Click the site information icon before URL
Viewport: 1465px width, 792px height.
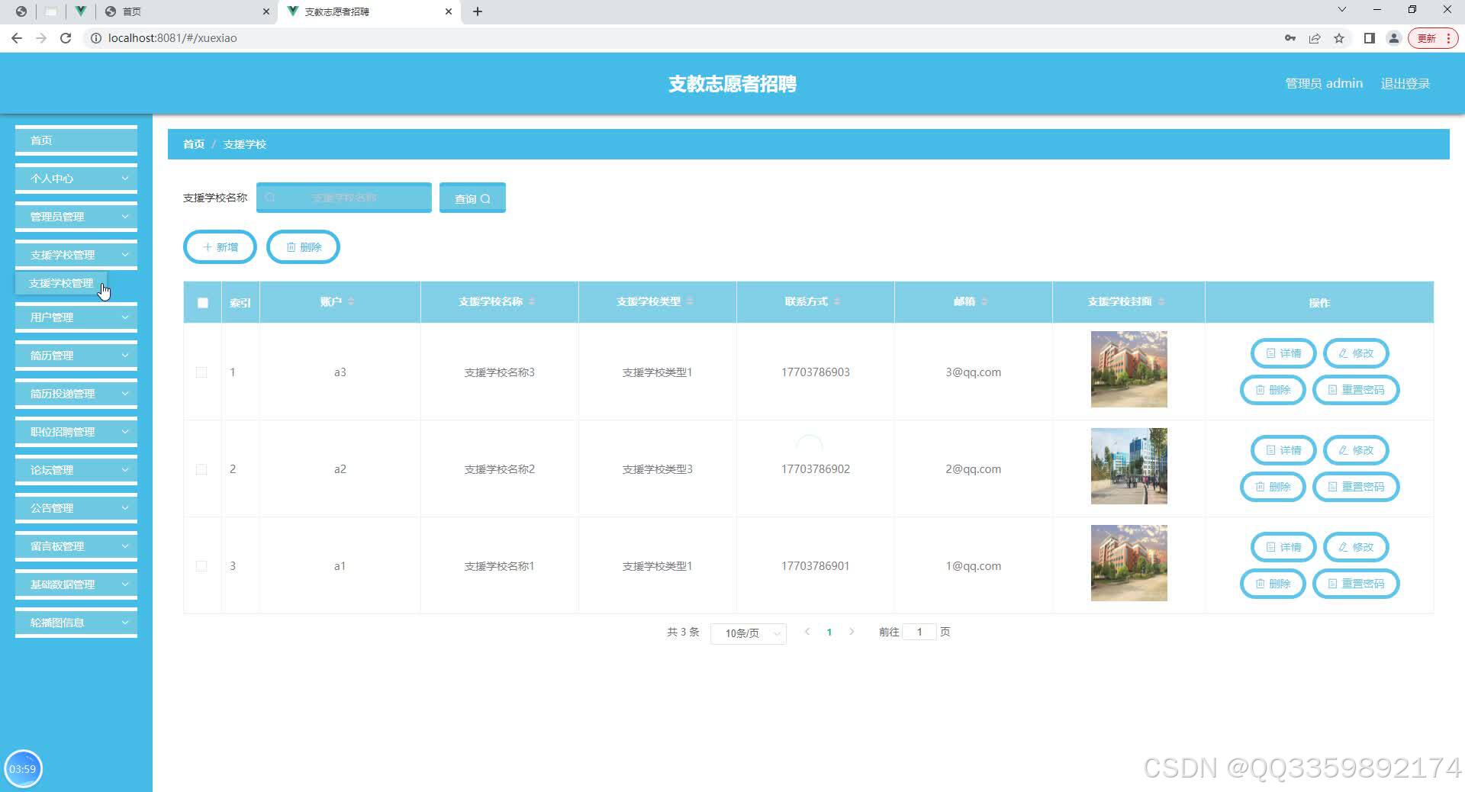click(96, 38)
